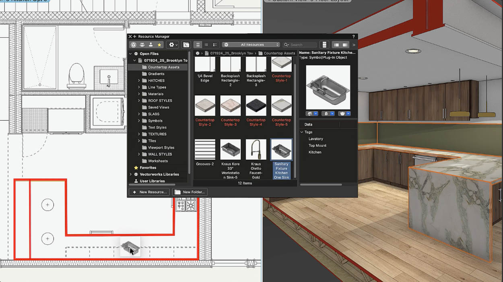The width and height of the screenshot is (503, 282).
Task: Click the favorites star icon
Action: click(x=159, y=44)
